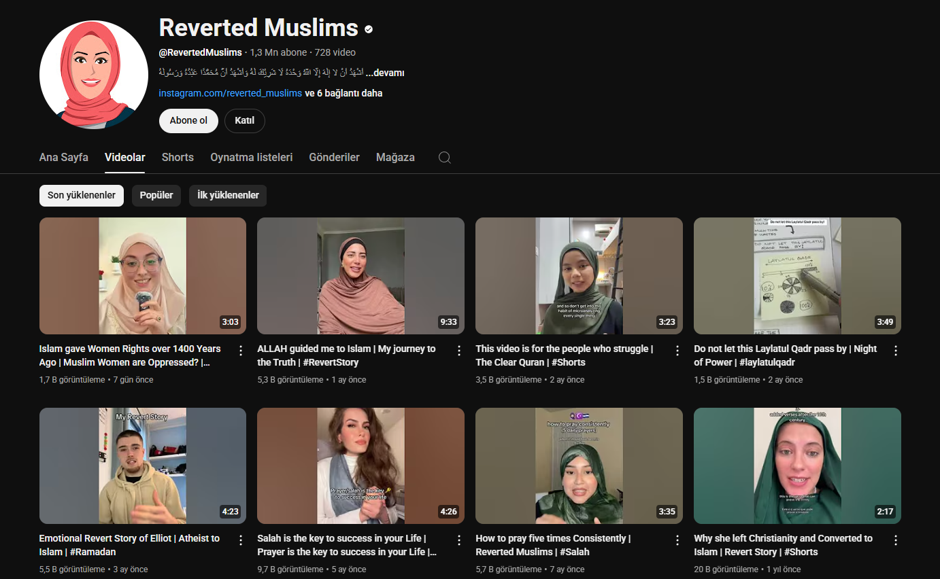Sort by İlk yüklenenler chip
Screen dimensions: 940x579
pos(228,195)
